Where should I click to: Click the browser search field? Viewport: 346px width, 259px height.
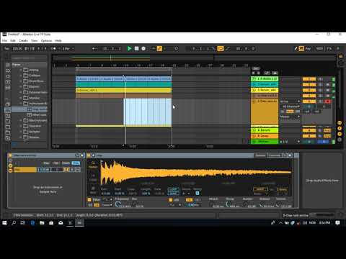click(29, 58)
